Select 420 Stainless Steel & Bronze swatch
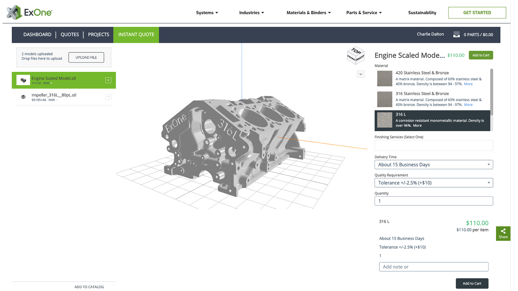This screenshot has width=518, height=291. click(385, 79)
